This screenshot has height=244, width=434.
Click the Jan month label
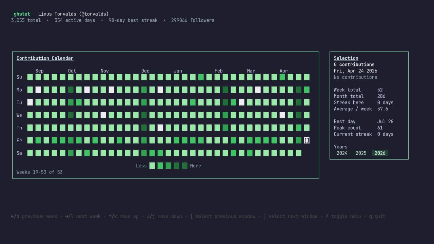178,71
